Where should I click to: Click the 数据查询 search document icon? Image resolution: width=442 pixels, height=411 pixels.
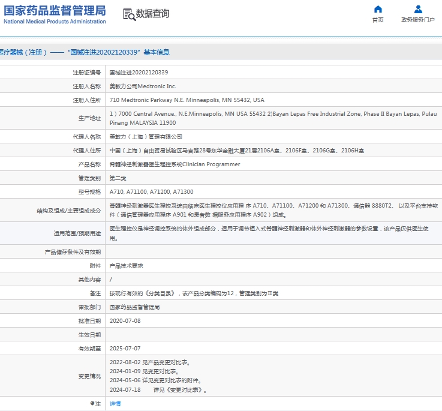[129, 14]
